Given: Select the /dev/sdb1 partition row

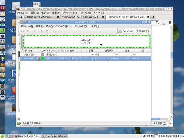Looking at the screenshot, I should [85, 59].
